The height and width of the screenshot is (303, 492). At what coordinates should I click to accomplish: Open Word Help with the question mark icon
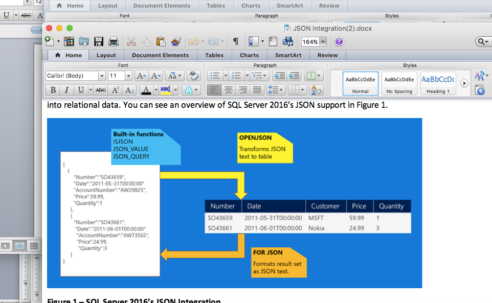pos(338,42)
